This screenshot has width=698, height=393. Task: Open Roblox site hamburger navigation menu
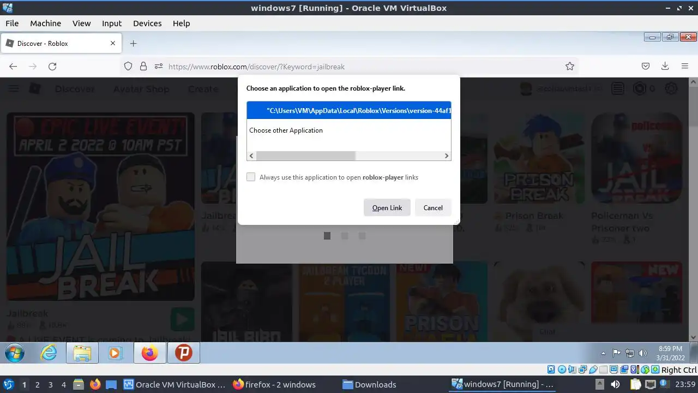click(x=14, y=89)
